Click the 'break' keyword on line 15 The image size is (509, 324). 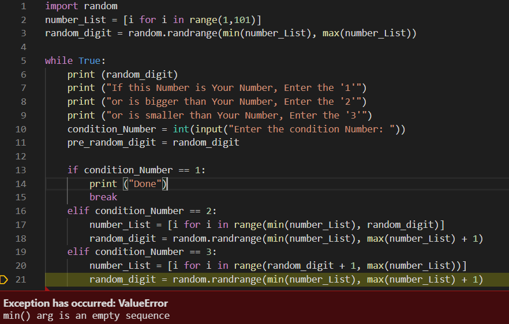pyautogui.click(x=103, y=197)
